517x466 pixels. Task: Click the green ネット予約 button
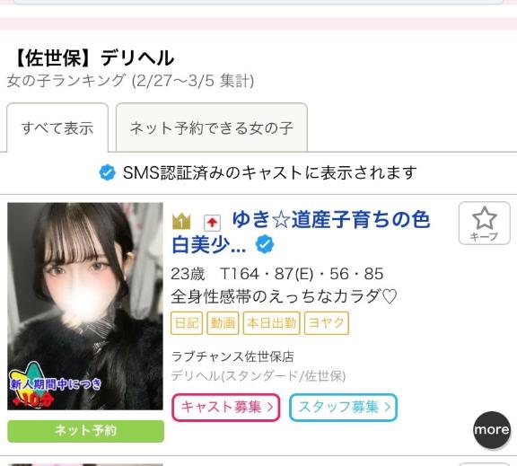tap(85, 431)
